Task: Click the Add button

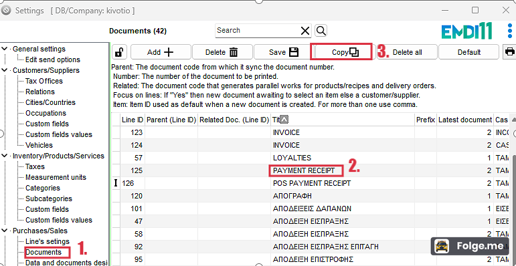Action: point(161,52)
